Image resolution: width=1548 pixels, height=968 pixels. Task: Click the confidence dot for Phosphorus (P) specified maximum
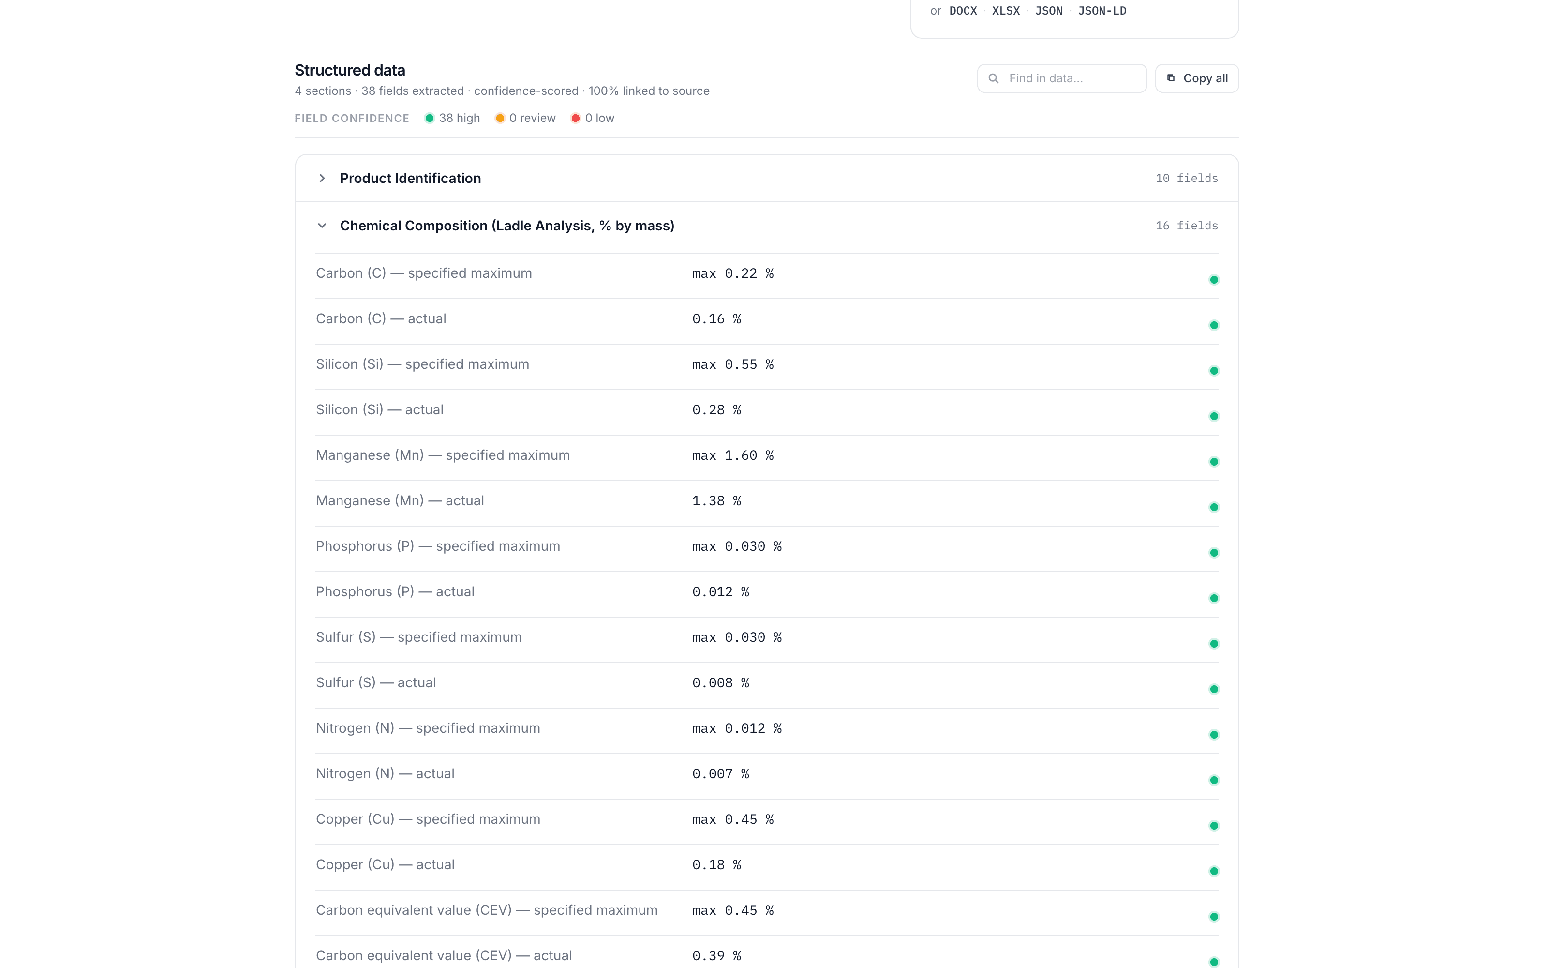pos(1213,553)
